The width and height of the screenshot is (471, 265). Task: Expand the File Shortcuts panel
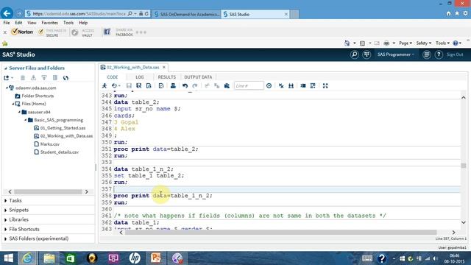pyautogui.click(x=24, y=229)
